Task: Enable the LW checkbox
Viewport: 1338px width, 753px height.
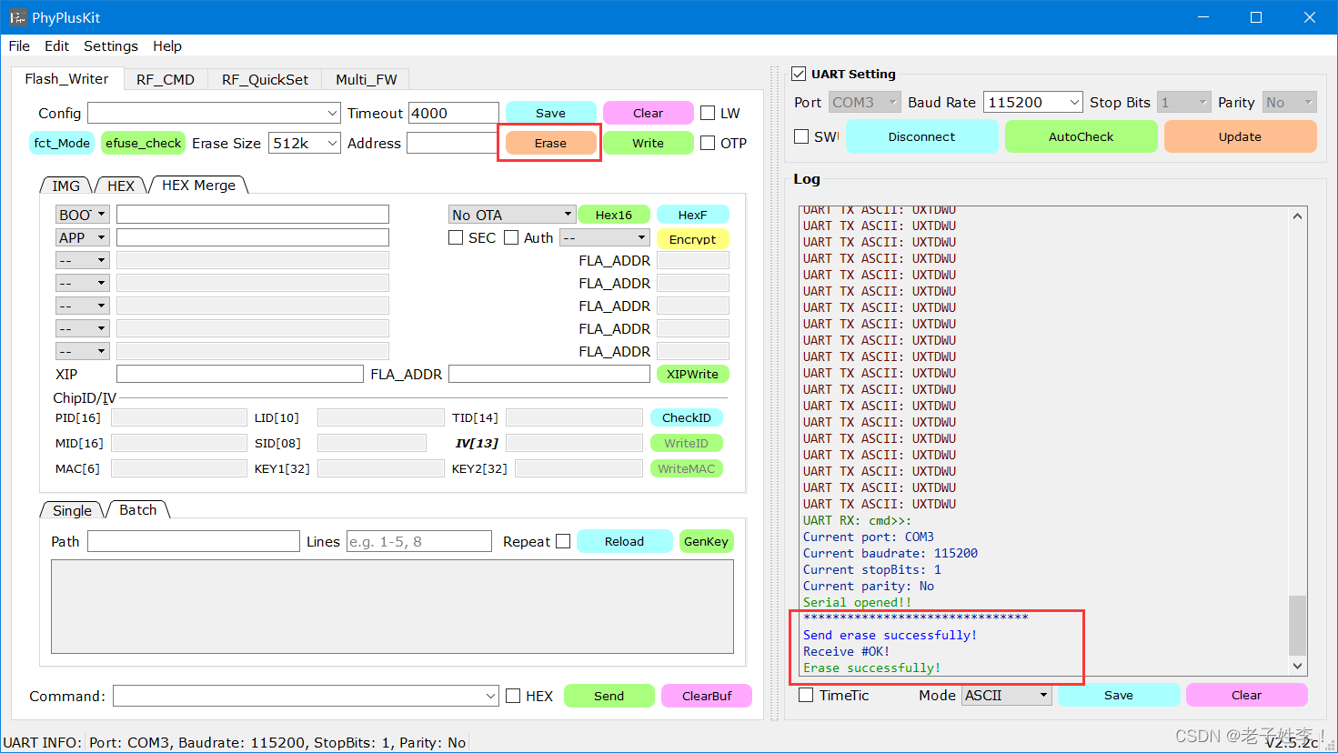Action: [x=708, y=113]
